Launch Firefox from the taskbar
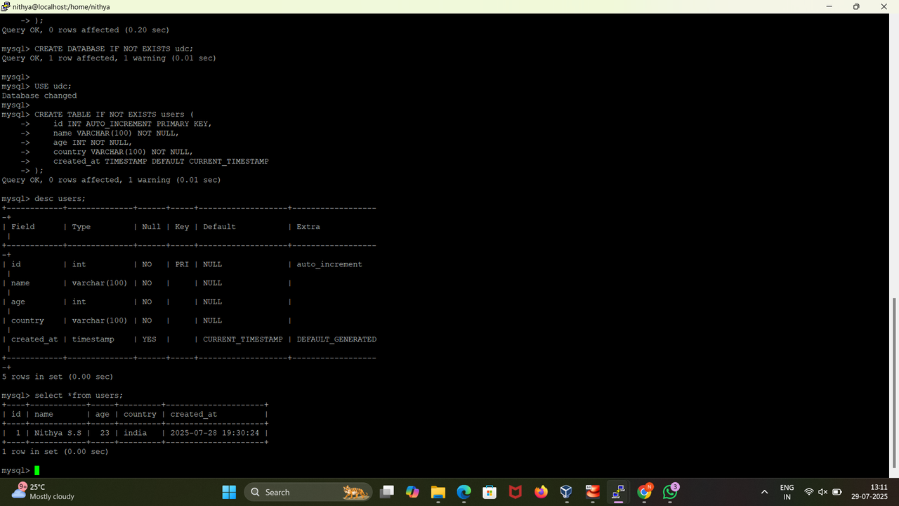899x506 pixels. (x=541, y=492)
